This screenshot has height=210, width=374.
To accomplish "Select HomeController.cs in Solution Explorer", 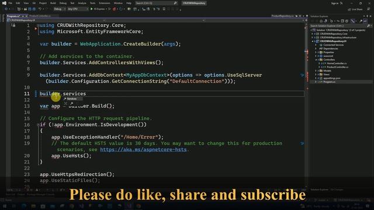I will pyautogui.click(x=337, y=64).
